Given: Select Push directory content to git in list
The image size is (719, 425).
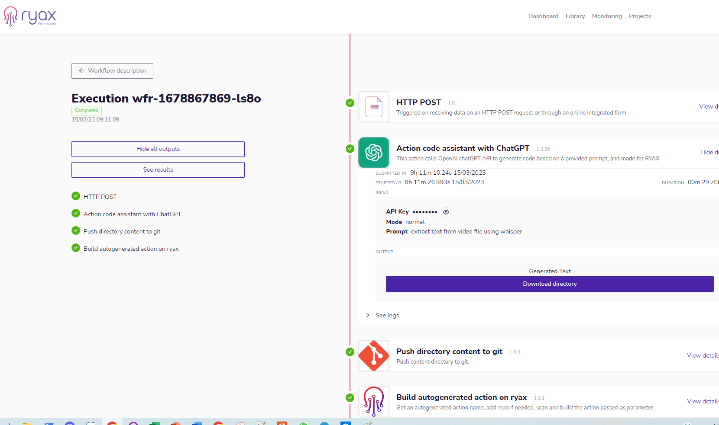Looking at the screenshot, I should pyautogui.click(x=122, y=231).
